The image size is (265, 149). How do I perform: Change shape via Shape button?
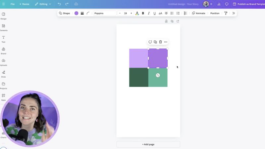(x=64, y=13)
